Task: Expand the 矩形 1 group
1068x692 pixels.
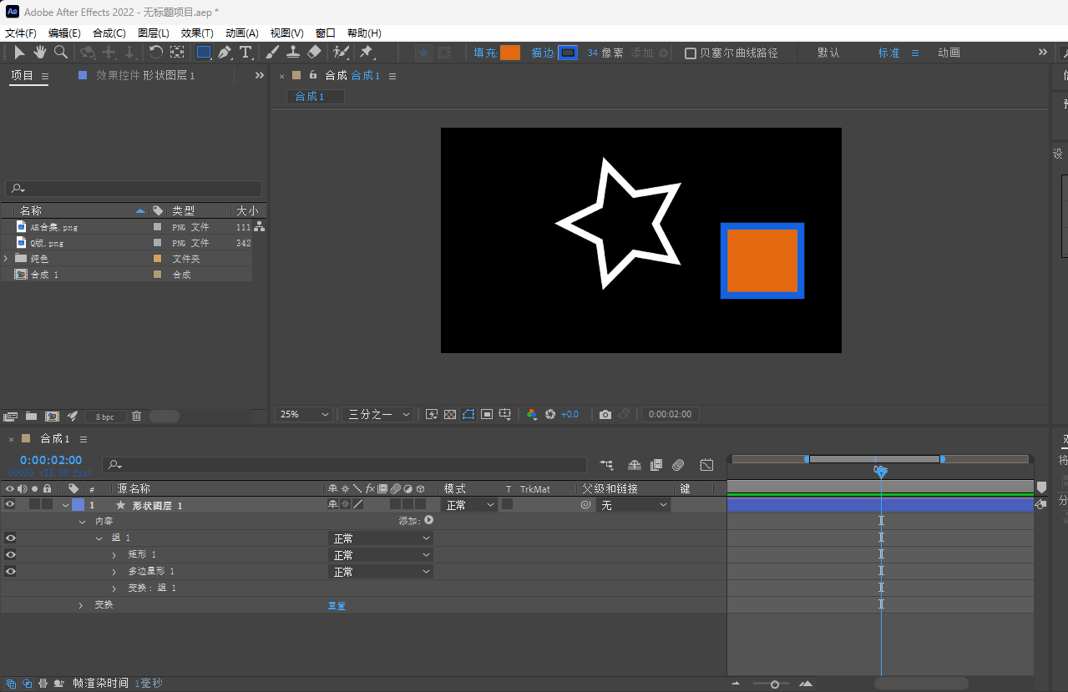Action: (114, 555)
